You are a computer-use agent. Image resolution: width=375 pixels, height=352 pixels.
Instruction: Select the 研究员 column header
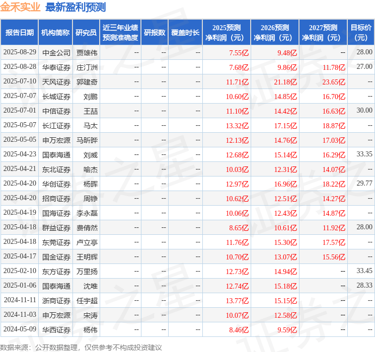(x=86, y=33)
